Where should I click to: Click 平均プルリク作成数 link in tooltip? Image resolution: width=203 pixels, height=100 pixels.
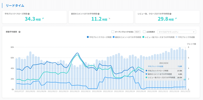pyautogui.click(x=156, y=66)
